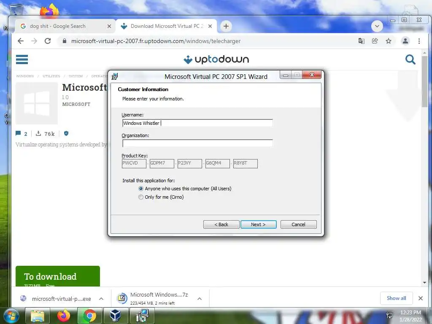The width and height of the screenshot is (432, 324).
Task: Open Windows Explorer from taskbar
Action: point(38,316)
